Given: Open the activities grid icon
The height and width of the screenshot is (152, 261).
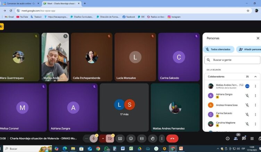Looking at the screenshot, I should click(x=252, y=139).
